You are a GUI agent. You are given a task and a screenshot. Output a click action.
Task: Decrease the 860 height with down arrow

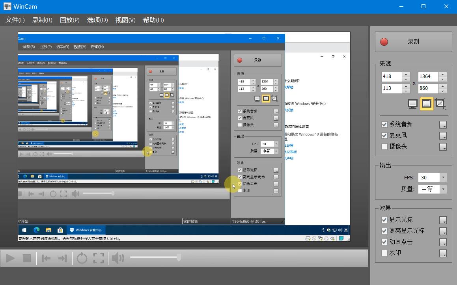point(443,91)
